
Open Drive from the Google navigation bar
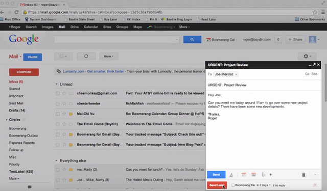point(75,27)
